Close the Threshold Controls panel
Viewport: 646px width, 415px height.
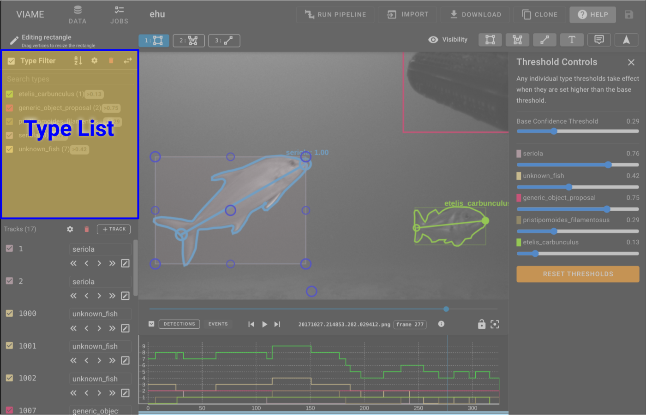point(631,62)
